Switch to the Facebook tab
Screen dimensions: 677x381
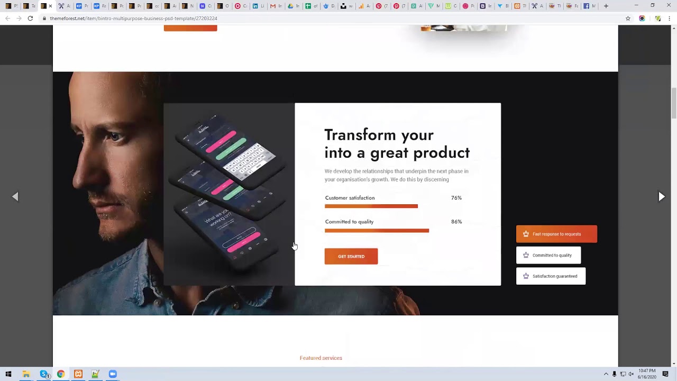(590, 6)
